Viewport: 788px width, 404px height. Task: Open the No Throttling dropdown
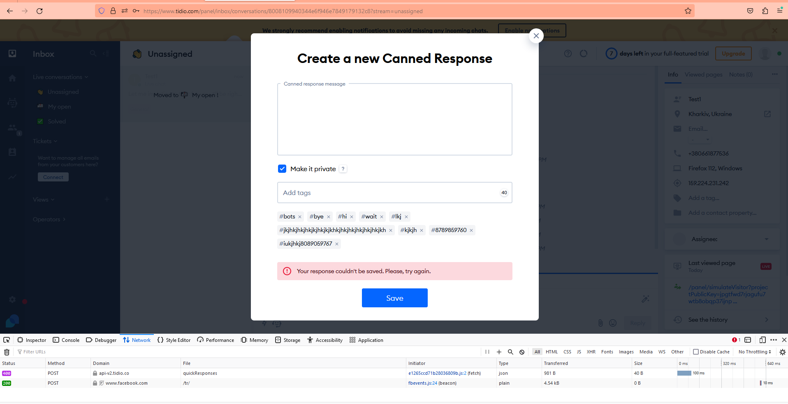(x=755, y=352)
